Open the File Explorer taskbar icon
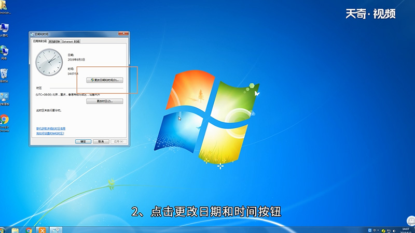This screenshot has width=415, height=233. point(15,230)
